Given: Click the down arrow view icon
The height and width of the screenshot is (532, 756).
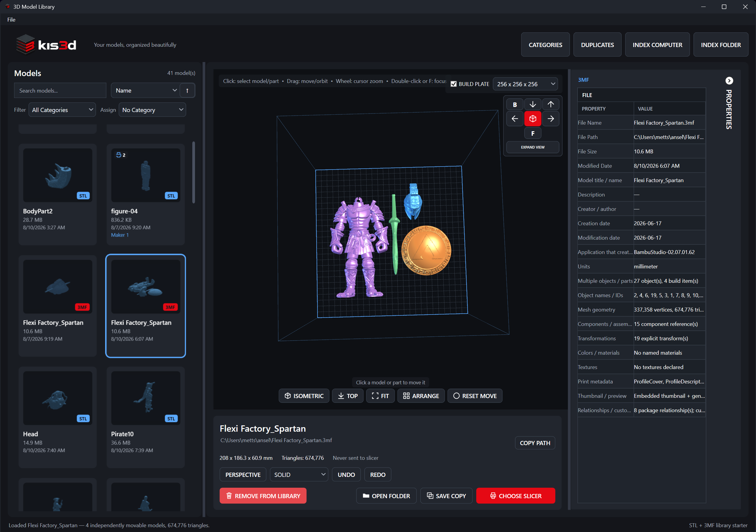Looking at the screenshot, I should click(533, 104).
